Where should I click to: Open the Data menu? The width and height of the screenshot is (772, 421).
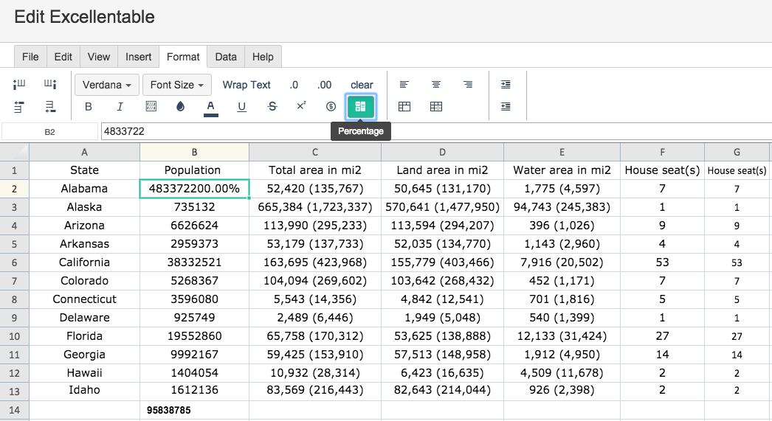click(x=226, y=57)
